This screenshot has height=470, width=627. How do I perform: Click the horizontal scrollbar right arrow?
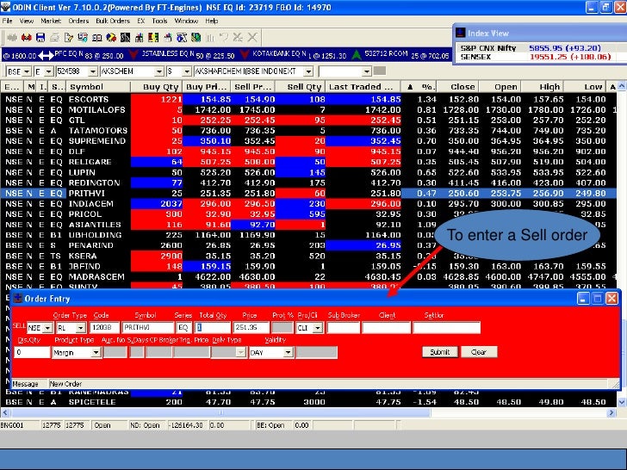click(x=611, y=413)
